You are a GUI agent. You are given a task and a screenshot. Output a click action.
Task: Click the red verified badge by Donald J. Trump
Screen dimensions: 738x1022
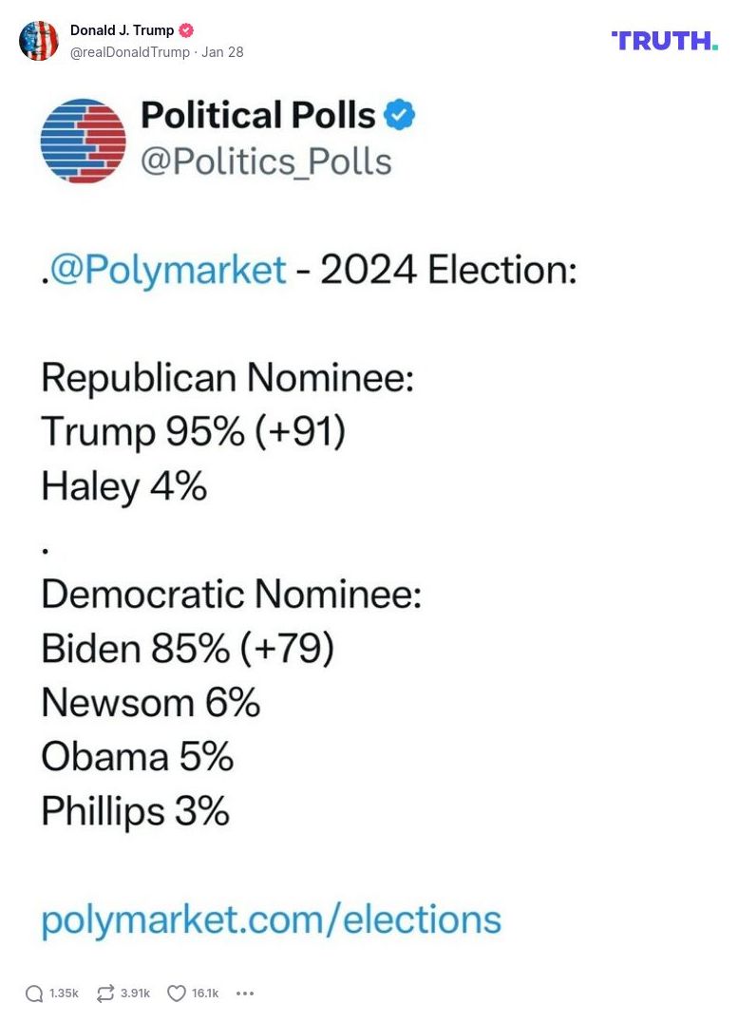pos(186,30)
